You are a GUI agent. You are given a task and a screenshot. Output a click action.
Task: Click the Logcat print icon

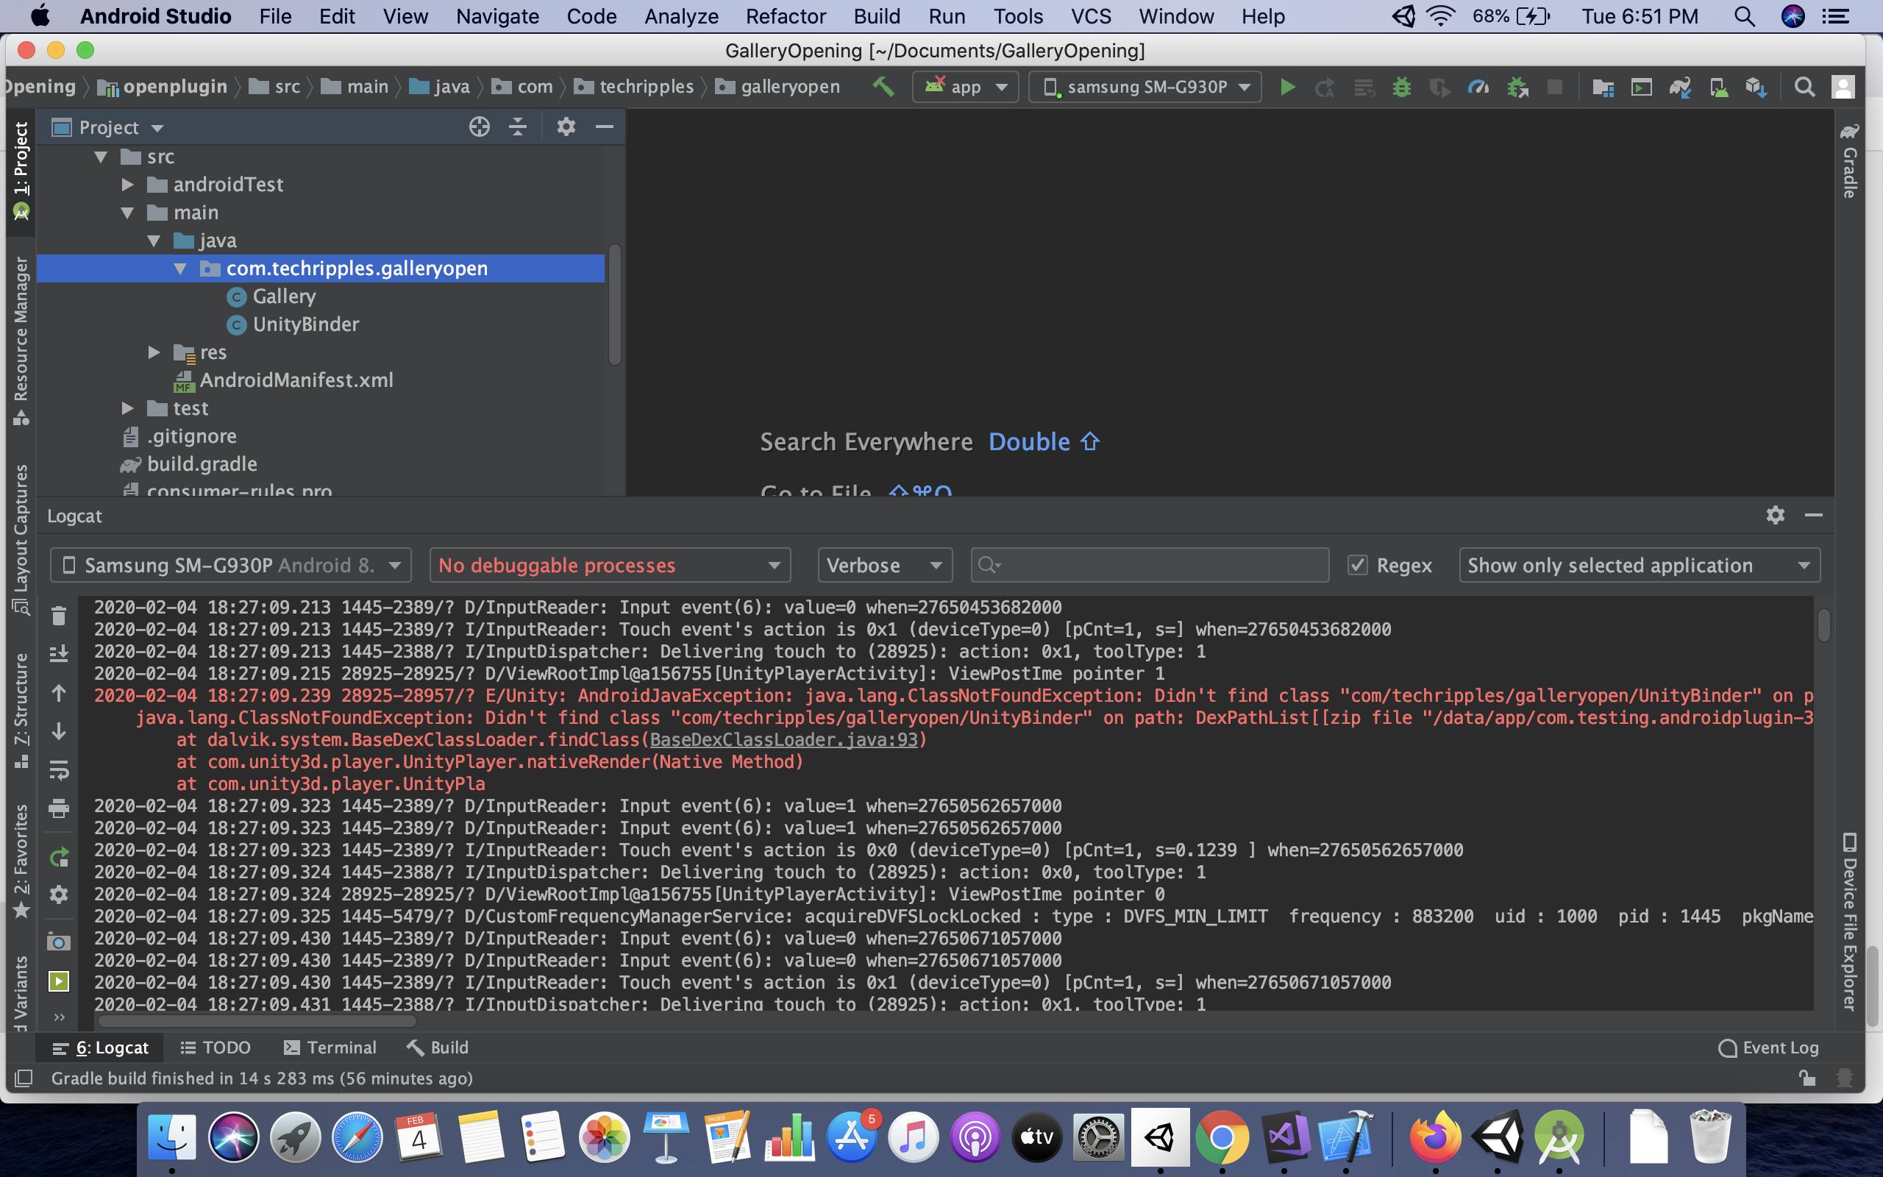tap(58, 808)
